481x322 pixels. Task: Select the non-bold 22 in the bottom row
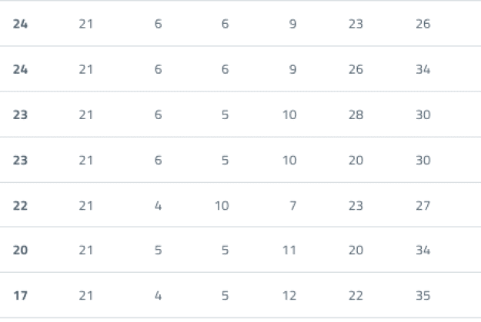click(356, 296)
